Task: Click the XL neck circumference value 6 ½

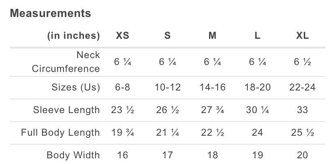Action: point(302,62)
